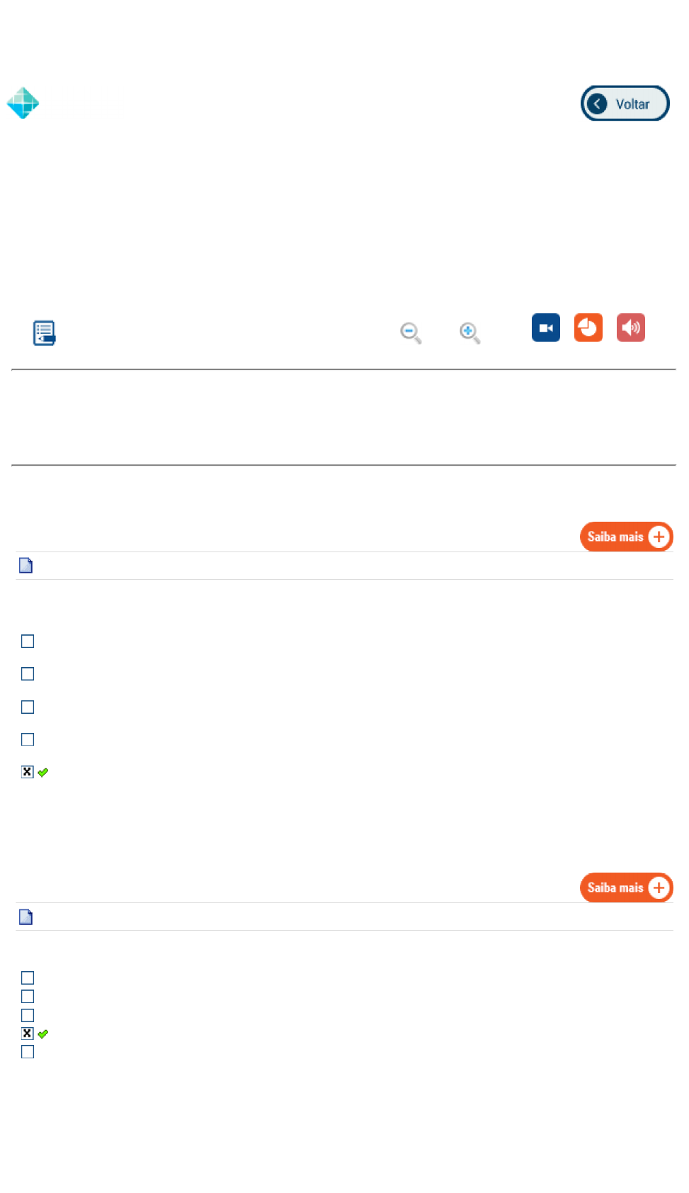Play audio with the red speaker icon
This screenshot has height=1193, width=689.
(630, 327)
